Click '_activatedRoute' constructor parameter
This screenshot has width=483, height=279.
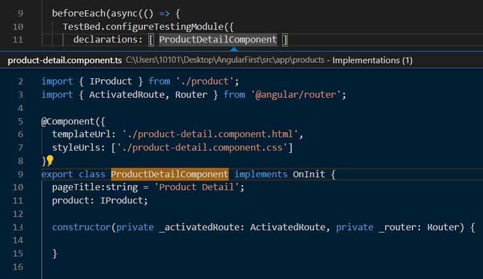tap(199, 227)
